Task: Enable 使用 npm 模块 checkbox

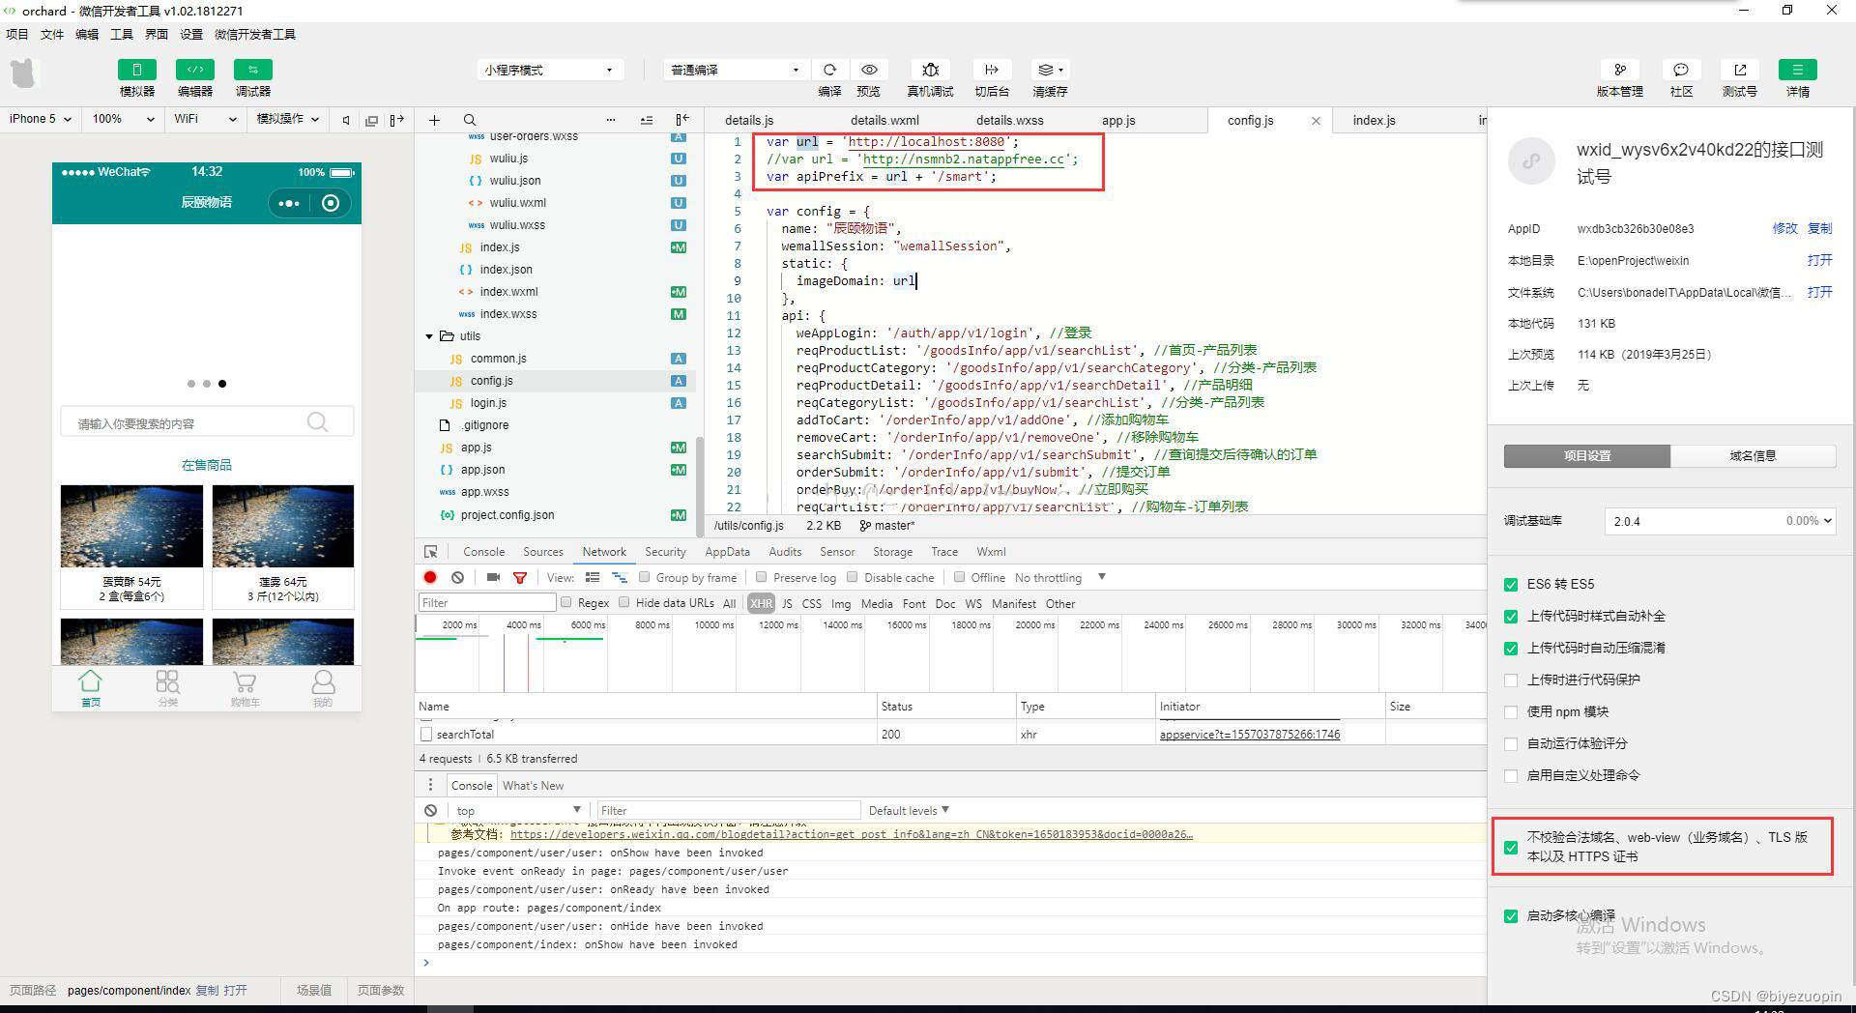Action: pyautogui.click(x=1511, y=711)
